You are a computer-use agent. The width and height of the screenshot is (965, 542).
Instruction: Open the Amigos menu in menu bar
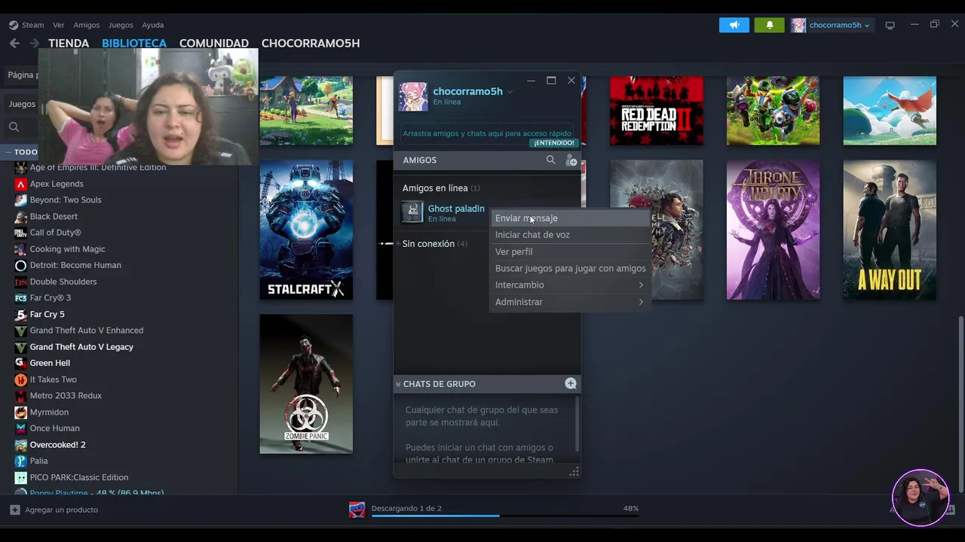pos(86,25)
